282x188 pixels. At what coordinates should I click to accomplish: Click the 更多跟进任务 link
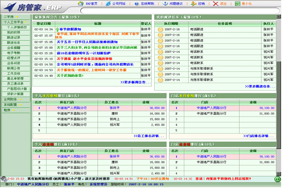click(260, 86)
